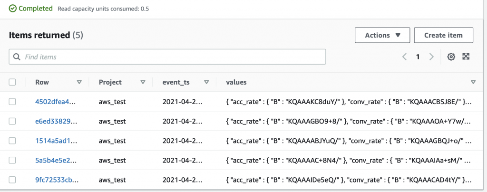Open item link 5a5b4e5e2
The image size is (487, 192).
point(57,160)
